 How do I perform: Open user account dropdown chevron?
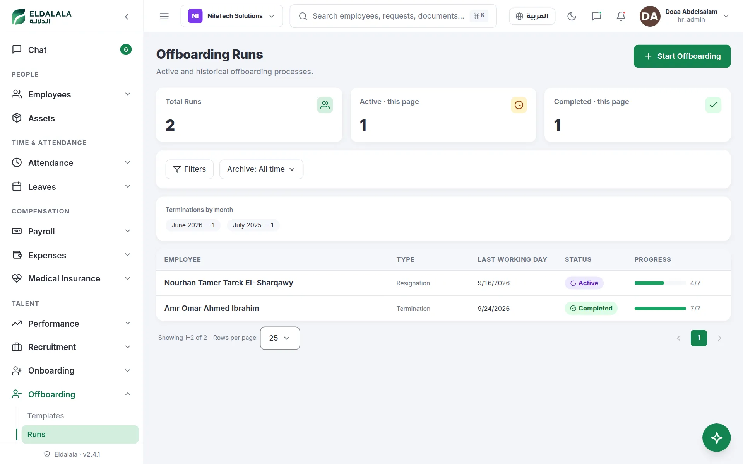pos(726,16)
